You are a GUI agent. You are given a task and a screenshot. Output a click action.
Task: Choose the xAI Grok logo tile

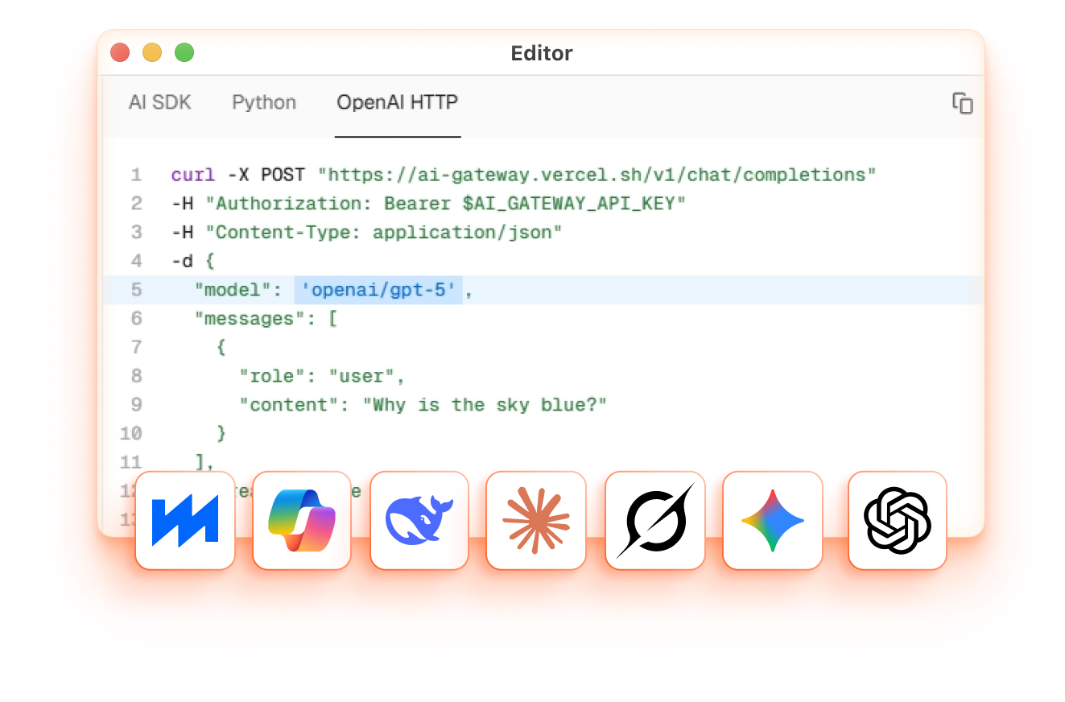point(654,521)
